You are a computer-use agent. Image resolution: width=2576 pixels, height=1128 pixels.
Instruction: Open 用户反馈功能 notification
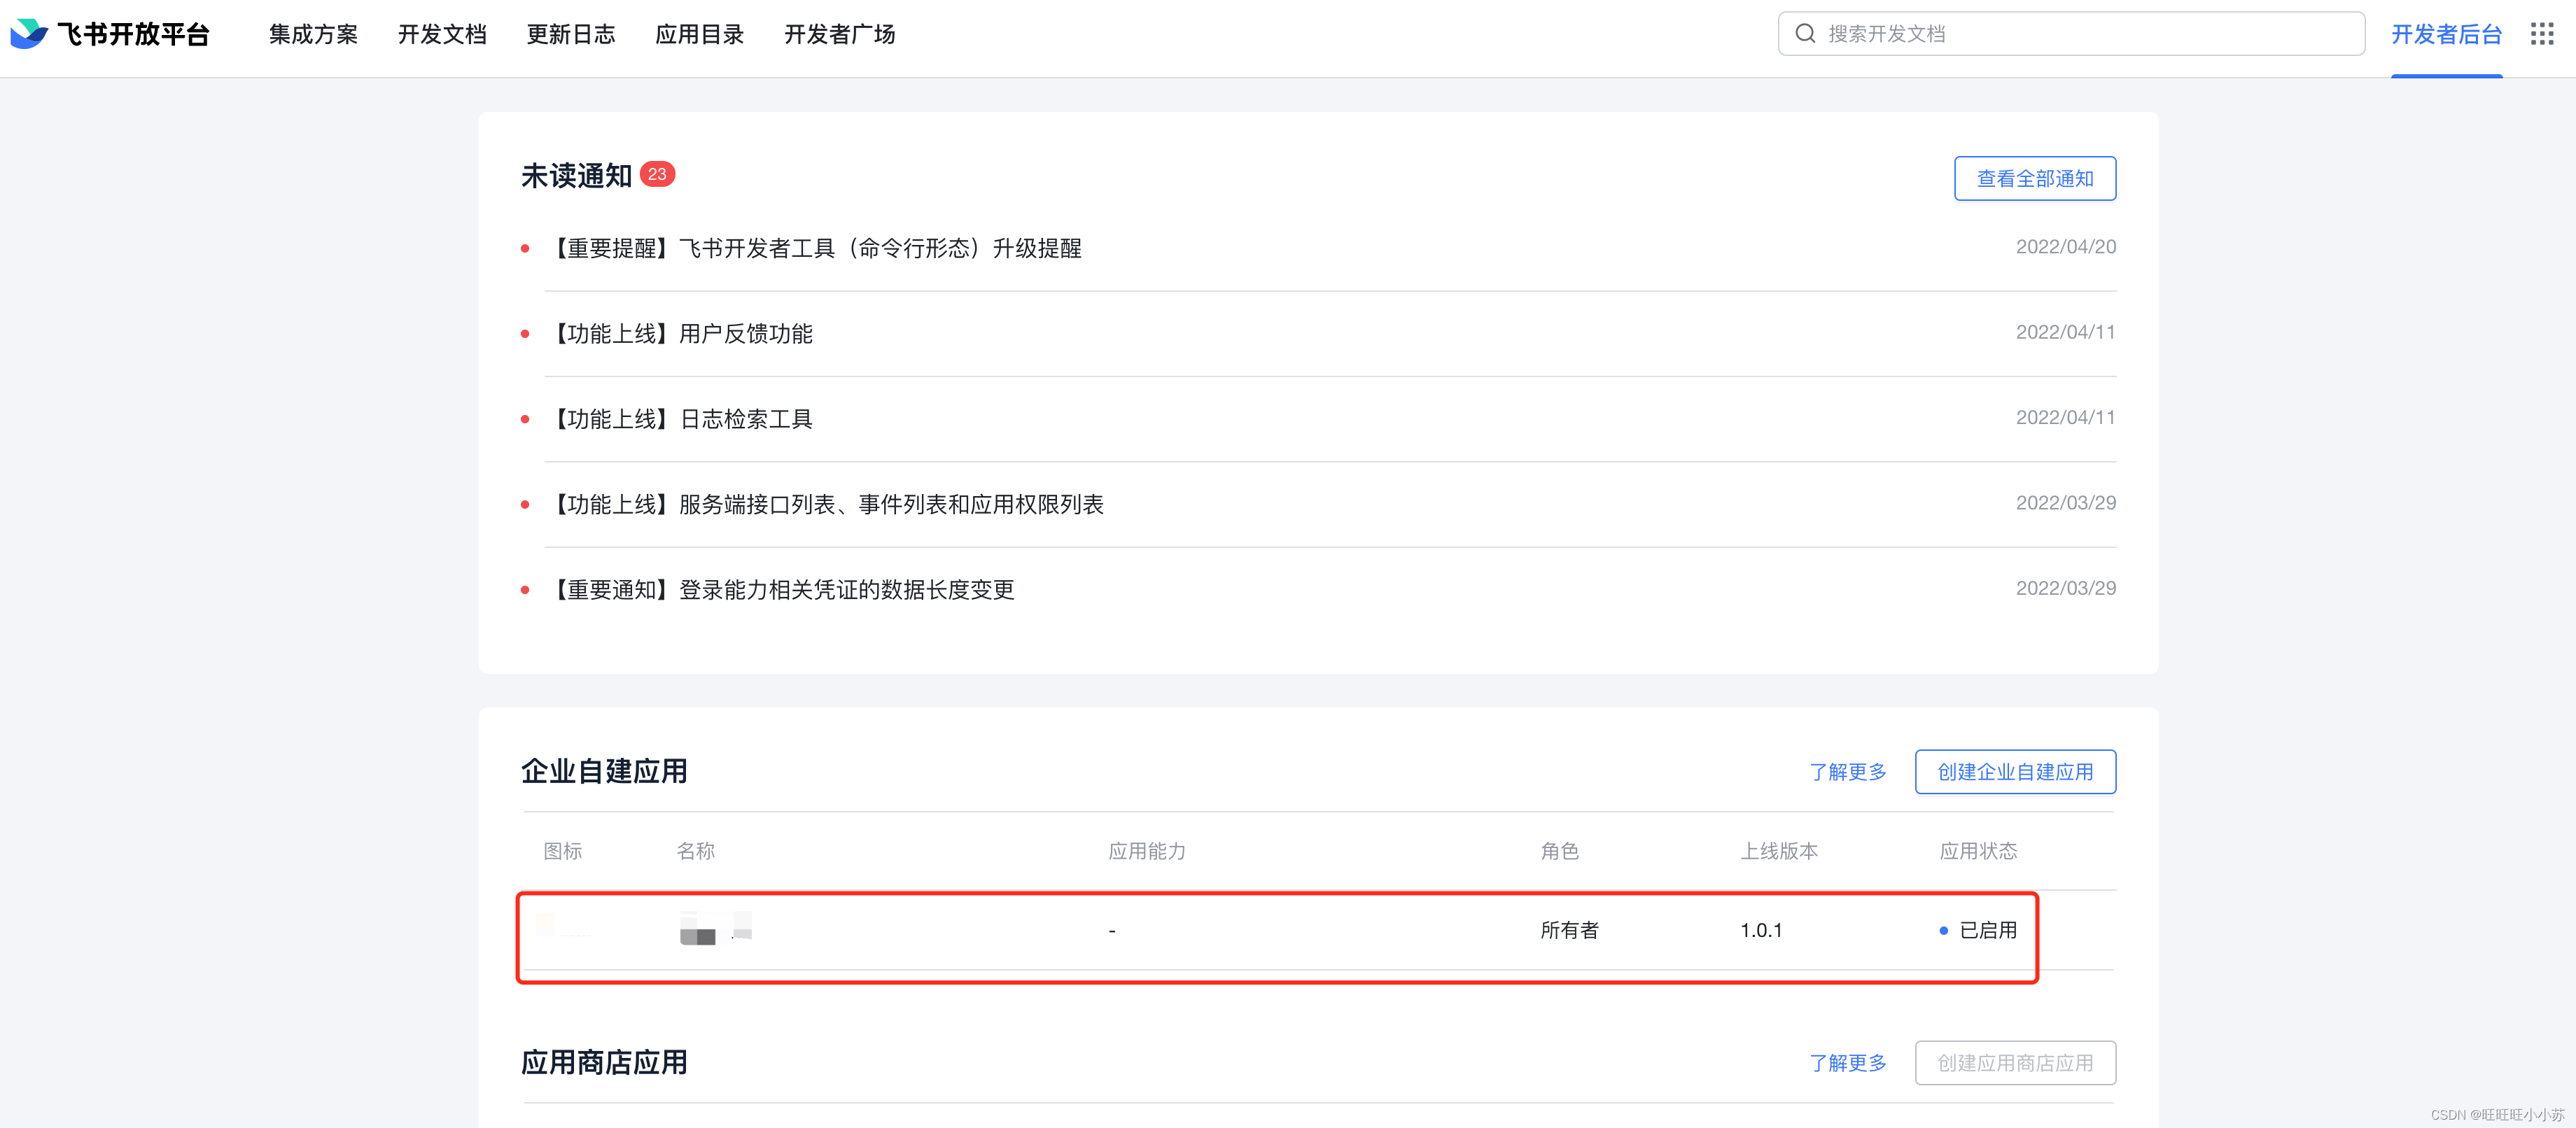pos(684,333)
